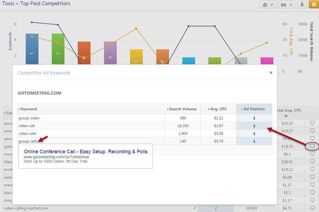Sort popup table by Search Volume
The width and height of the screenshot is (319, 212).
click(182, 109)
